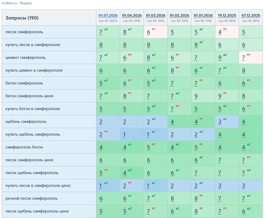Select the 01.03.2026 date header
This screenshot has width=264, height=218.
pyautogui.click(x=155, y=16)
